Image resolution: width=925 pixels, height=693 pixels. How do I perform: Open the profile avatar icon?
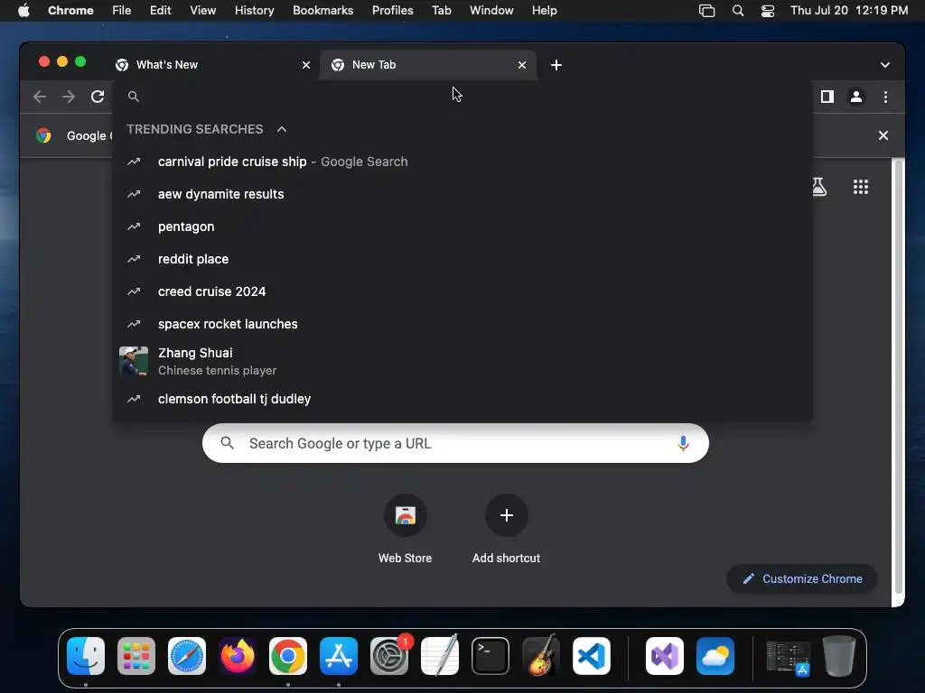point(856,97)
